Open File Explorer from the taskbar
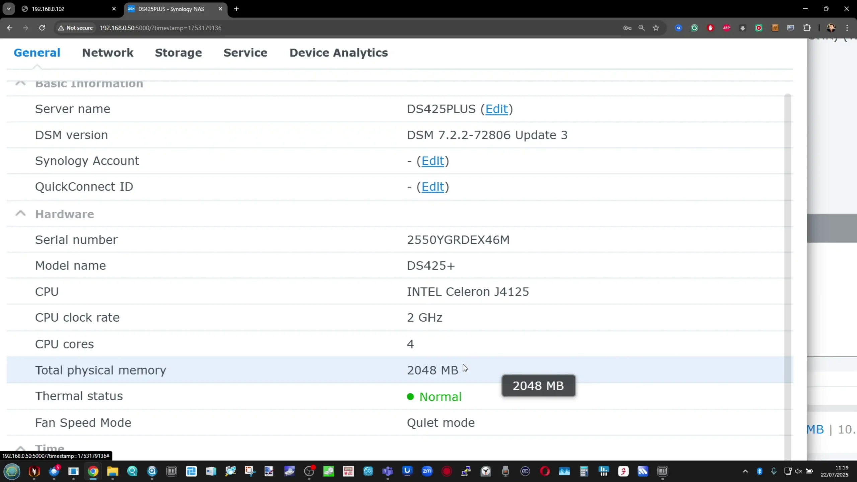Screen dimensions: 857x482 click(x=112, y=471)
